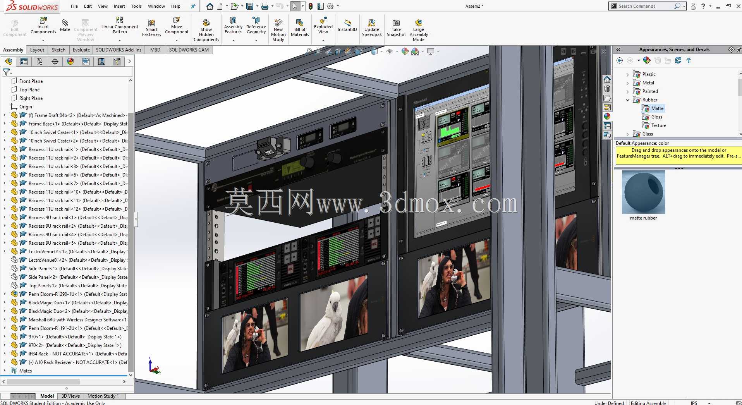Switch to the 3D Views tab
Image resolution: width=742 pixels, height=405 pixels.
[70, 396]
